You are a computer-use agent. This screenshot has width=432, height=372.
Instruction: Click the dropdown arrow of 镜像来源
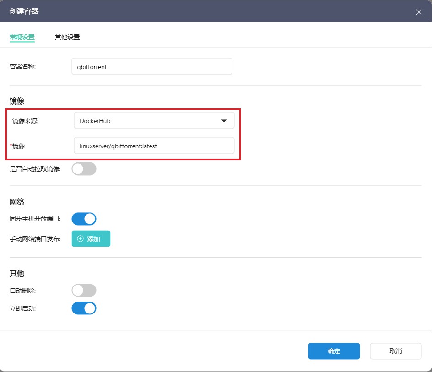pos(224,121)
